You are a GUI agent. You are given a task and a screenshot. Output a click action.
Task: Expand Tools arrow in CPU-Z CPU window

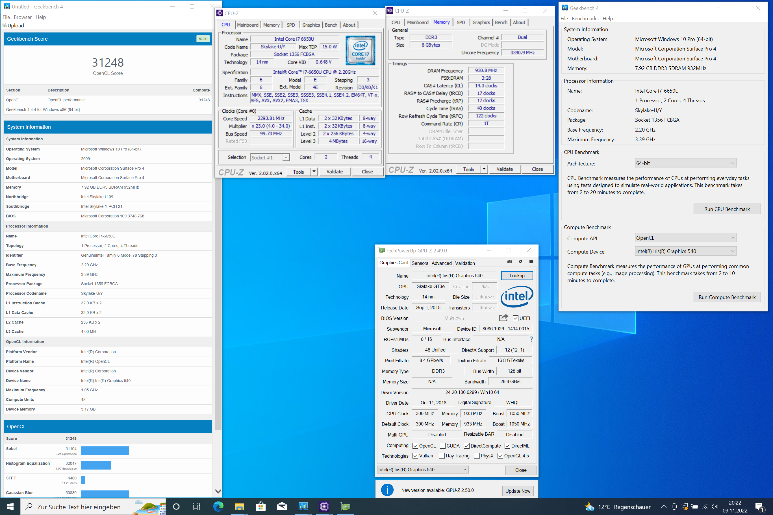pos(314,171)
